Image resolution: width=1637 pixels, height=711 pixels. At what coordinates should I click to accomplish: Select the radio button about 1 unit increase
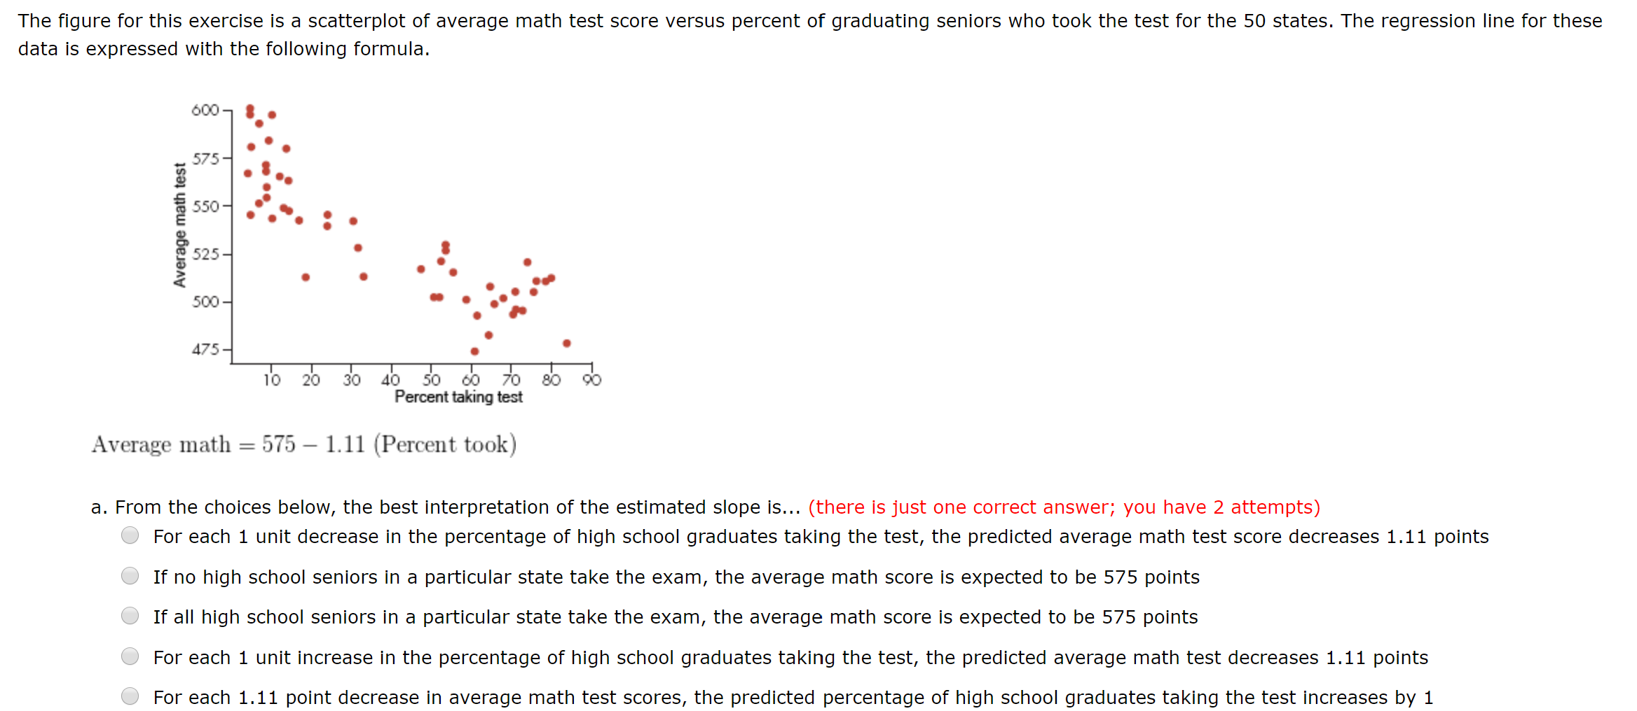(130, 656)
